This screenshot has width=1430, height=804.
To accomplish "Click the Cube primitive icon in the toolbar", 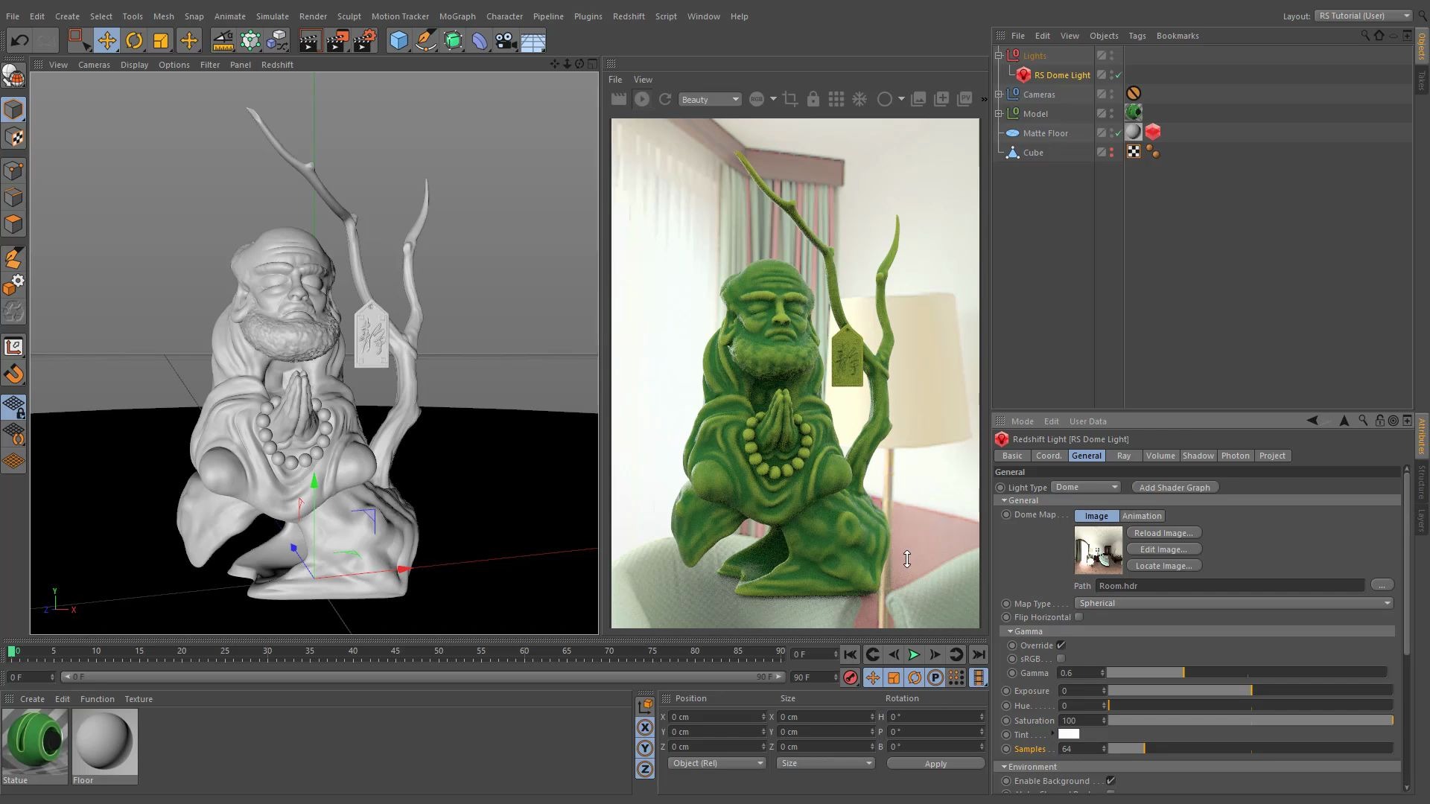I will [398, 40].
